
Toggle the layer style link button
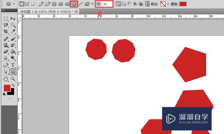[x=147, y=4]
